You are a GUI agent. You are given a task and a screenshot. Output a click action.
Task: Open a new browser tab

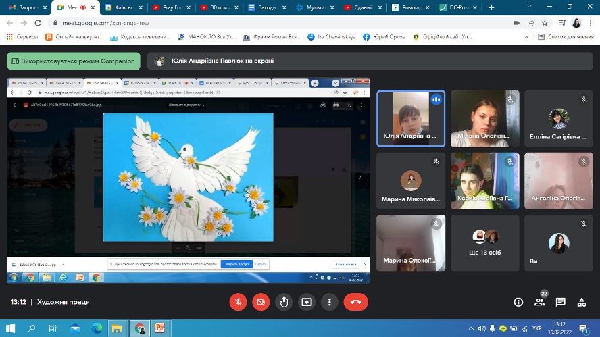(x=491, y=7)
